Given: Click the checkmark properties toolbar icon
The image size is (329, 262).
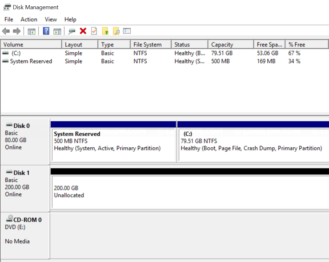Looking at the screenshot, I should (94, 31).
